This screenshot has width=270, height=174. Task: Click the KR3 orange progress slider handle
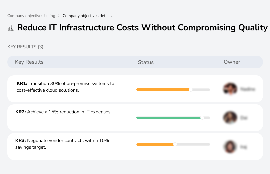point(175,144)
